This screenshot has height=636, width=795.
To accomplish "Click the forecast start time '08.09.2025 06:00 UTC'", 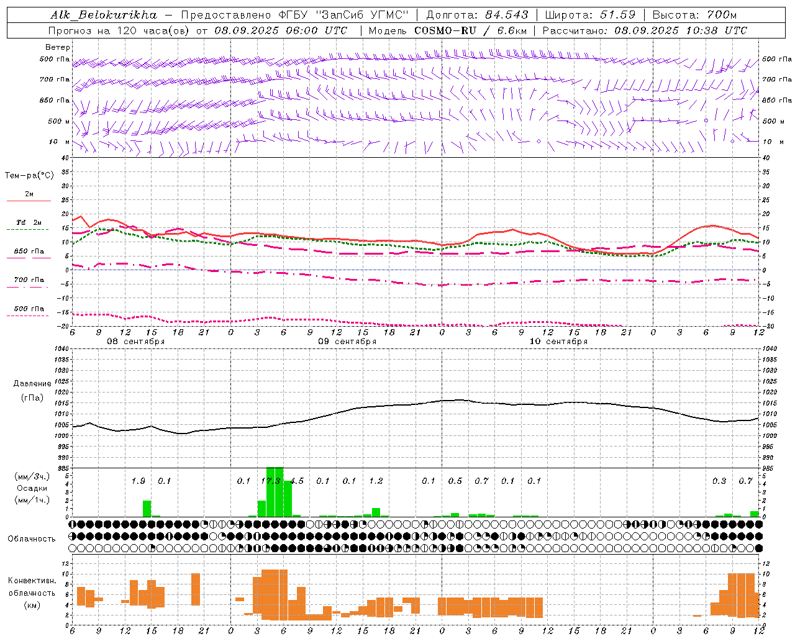I will (281, 30).
